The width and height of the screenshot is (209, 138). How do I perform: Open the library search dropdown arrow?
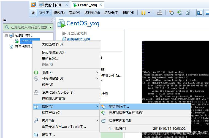tap(50, 27)
